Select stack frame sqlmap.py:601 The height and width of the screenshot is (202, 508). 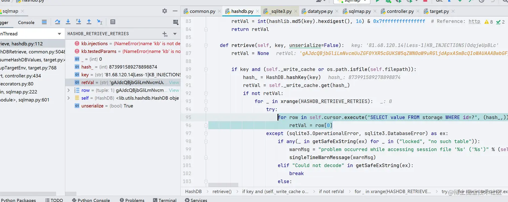pos(33,100)
